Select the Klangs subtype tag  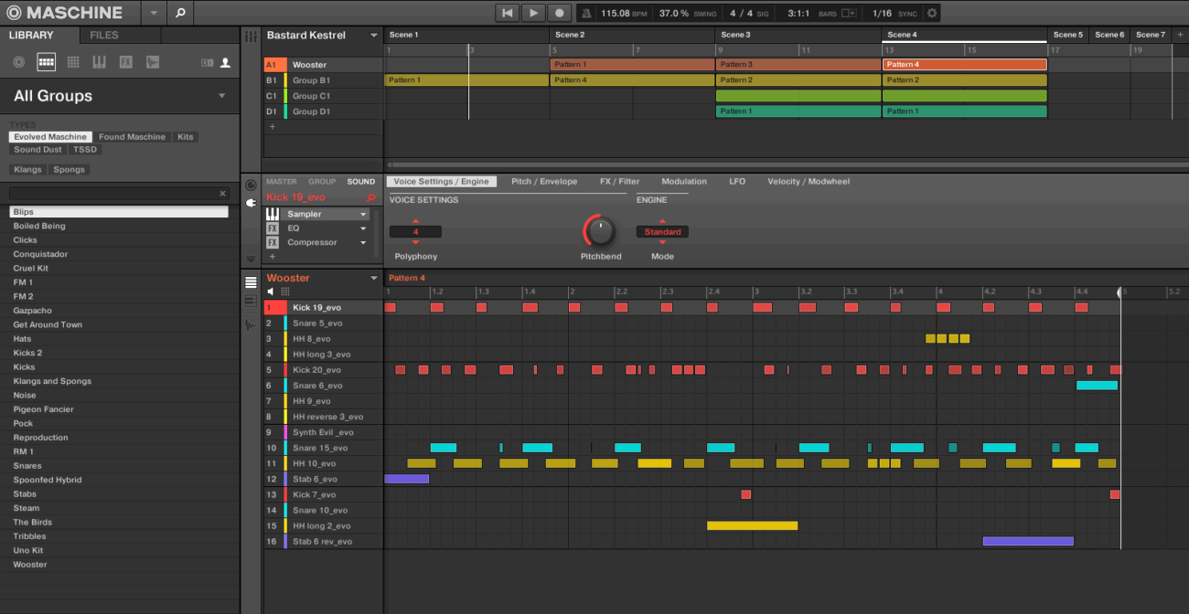[x=27, y=170]
